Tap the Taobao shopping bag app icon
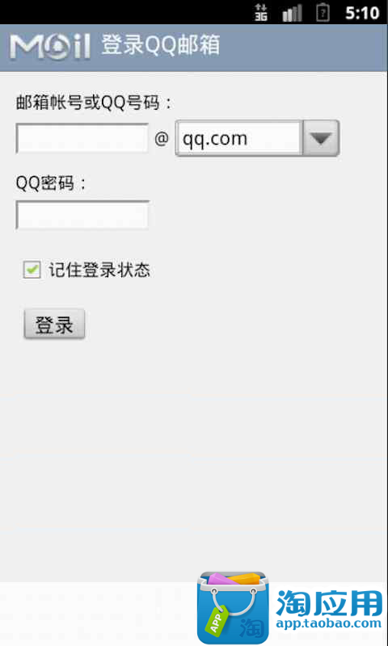 point(233,607)
